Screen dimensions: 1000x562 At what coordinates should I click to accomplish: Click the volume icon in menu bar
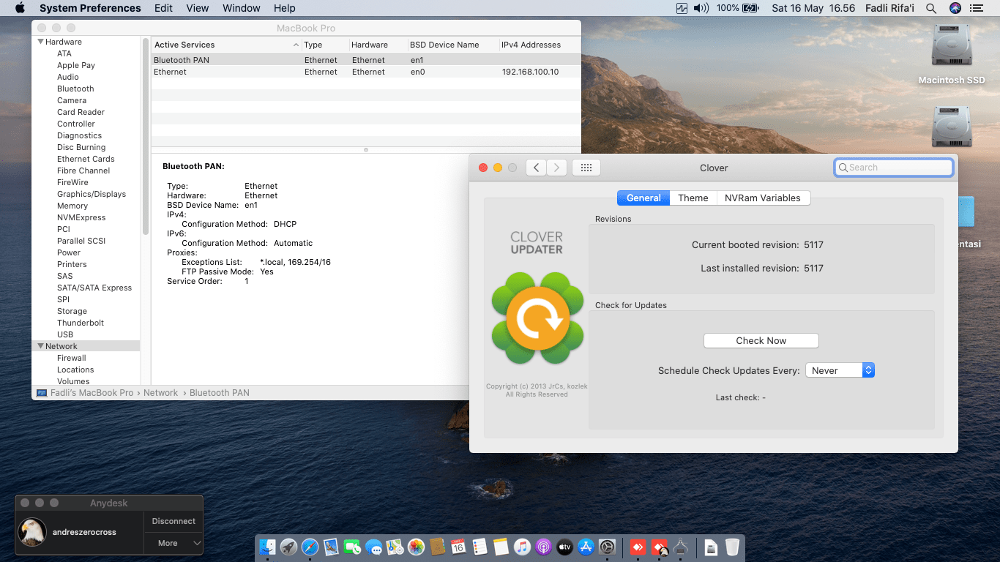pyautogui.click(x=701, y=8)
